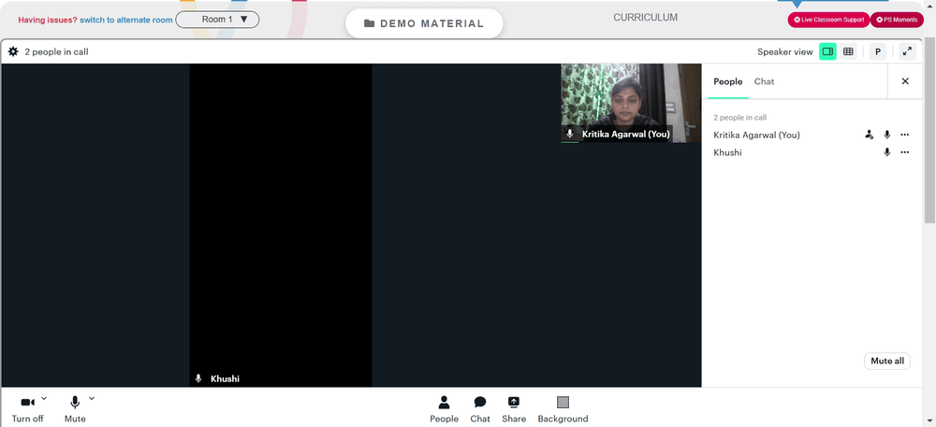
Task: Open call settings gear icon
Action: (13, 51)
